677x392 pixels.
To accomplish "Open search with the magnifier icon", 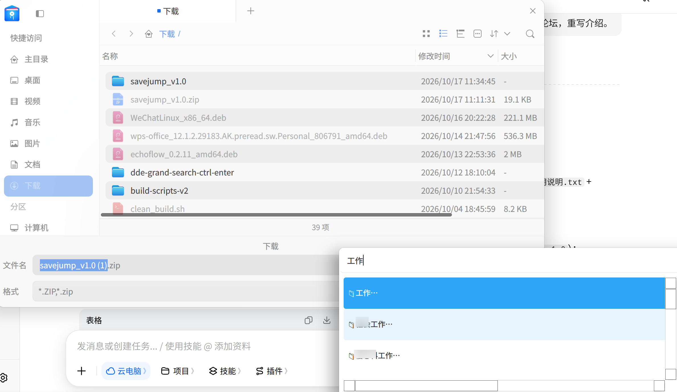I will [530, 34].
